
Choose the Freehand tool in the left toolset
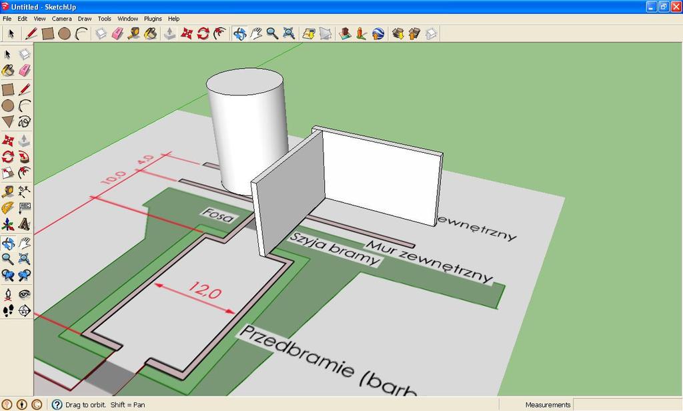pyautogui.click(x=25, y=121)
